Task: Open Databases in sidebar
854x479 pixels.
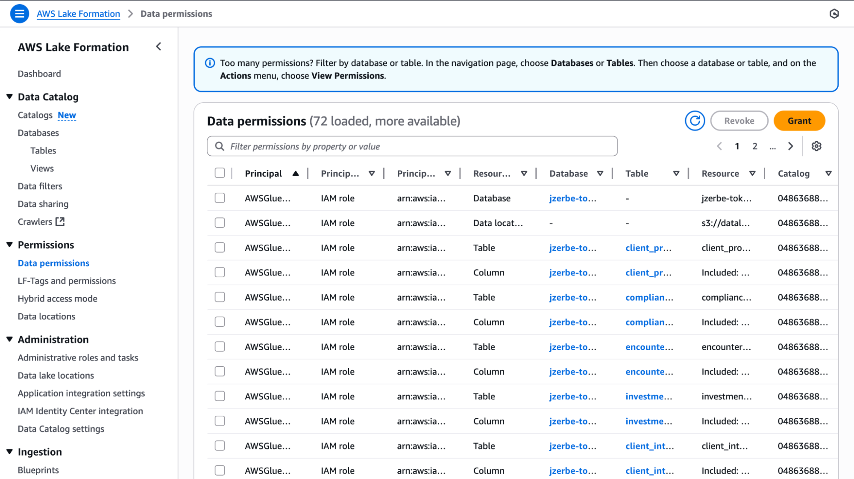Action: click(38, 133)
